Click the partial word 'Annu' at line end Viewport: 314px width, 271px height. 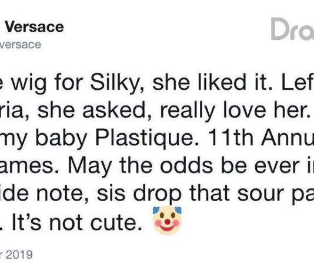coord(287,138)
